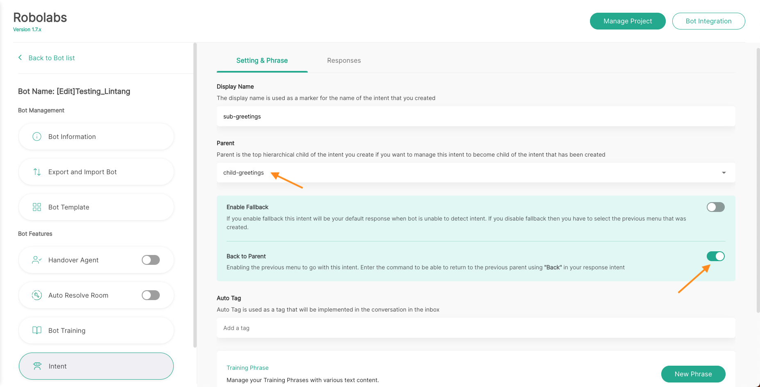This screenshot has height=387, width=760.
Task: Switch on Auto Resolve Room toggle
Action: pos(151,295)
